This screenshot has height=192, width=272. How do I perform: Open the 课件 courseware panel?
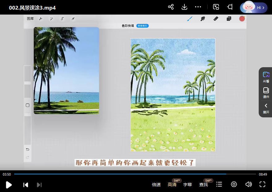[266, 93]
